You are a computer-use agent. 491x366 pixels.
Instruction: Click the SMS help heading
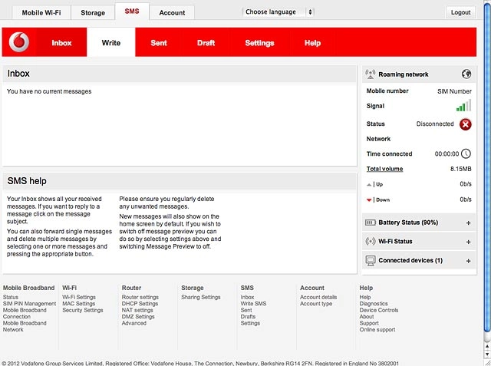(27, 181)
